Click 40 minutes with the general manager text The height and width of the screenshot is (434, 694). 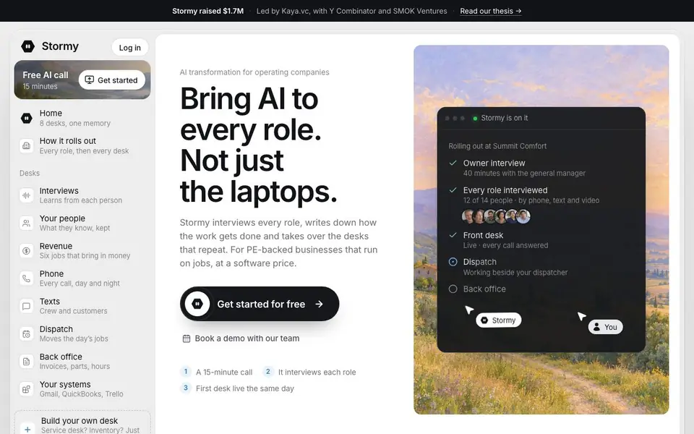pos(524,173)
